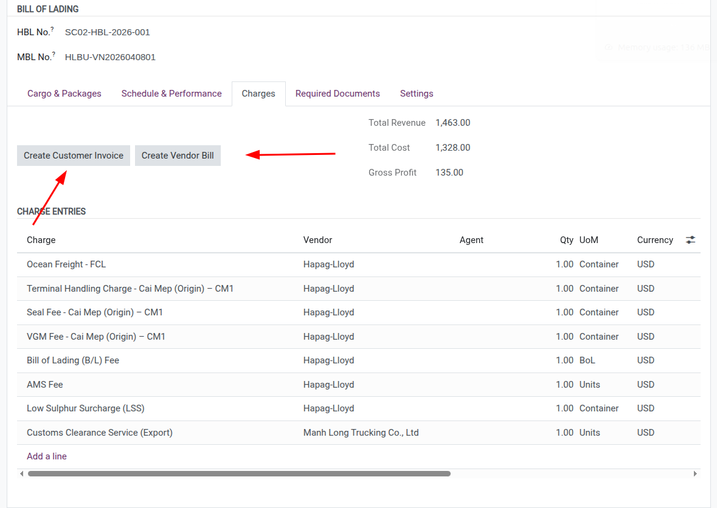Select the Ocean Freight - FCL charge row
The image size is (717, 508).
click(x=66, y=264)
